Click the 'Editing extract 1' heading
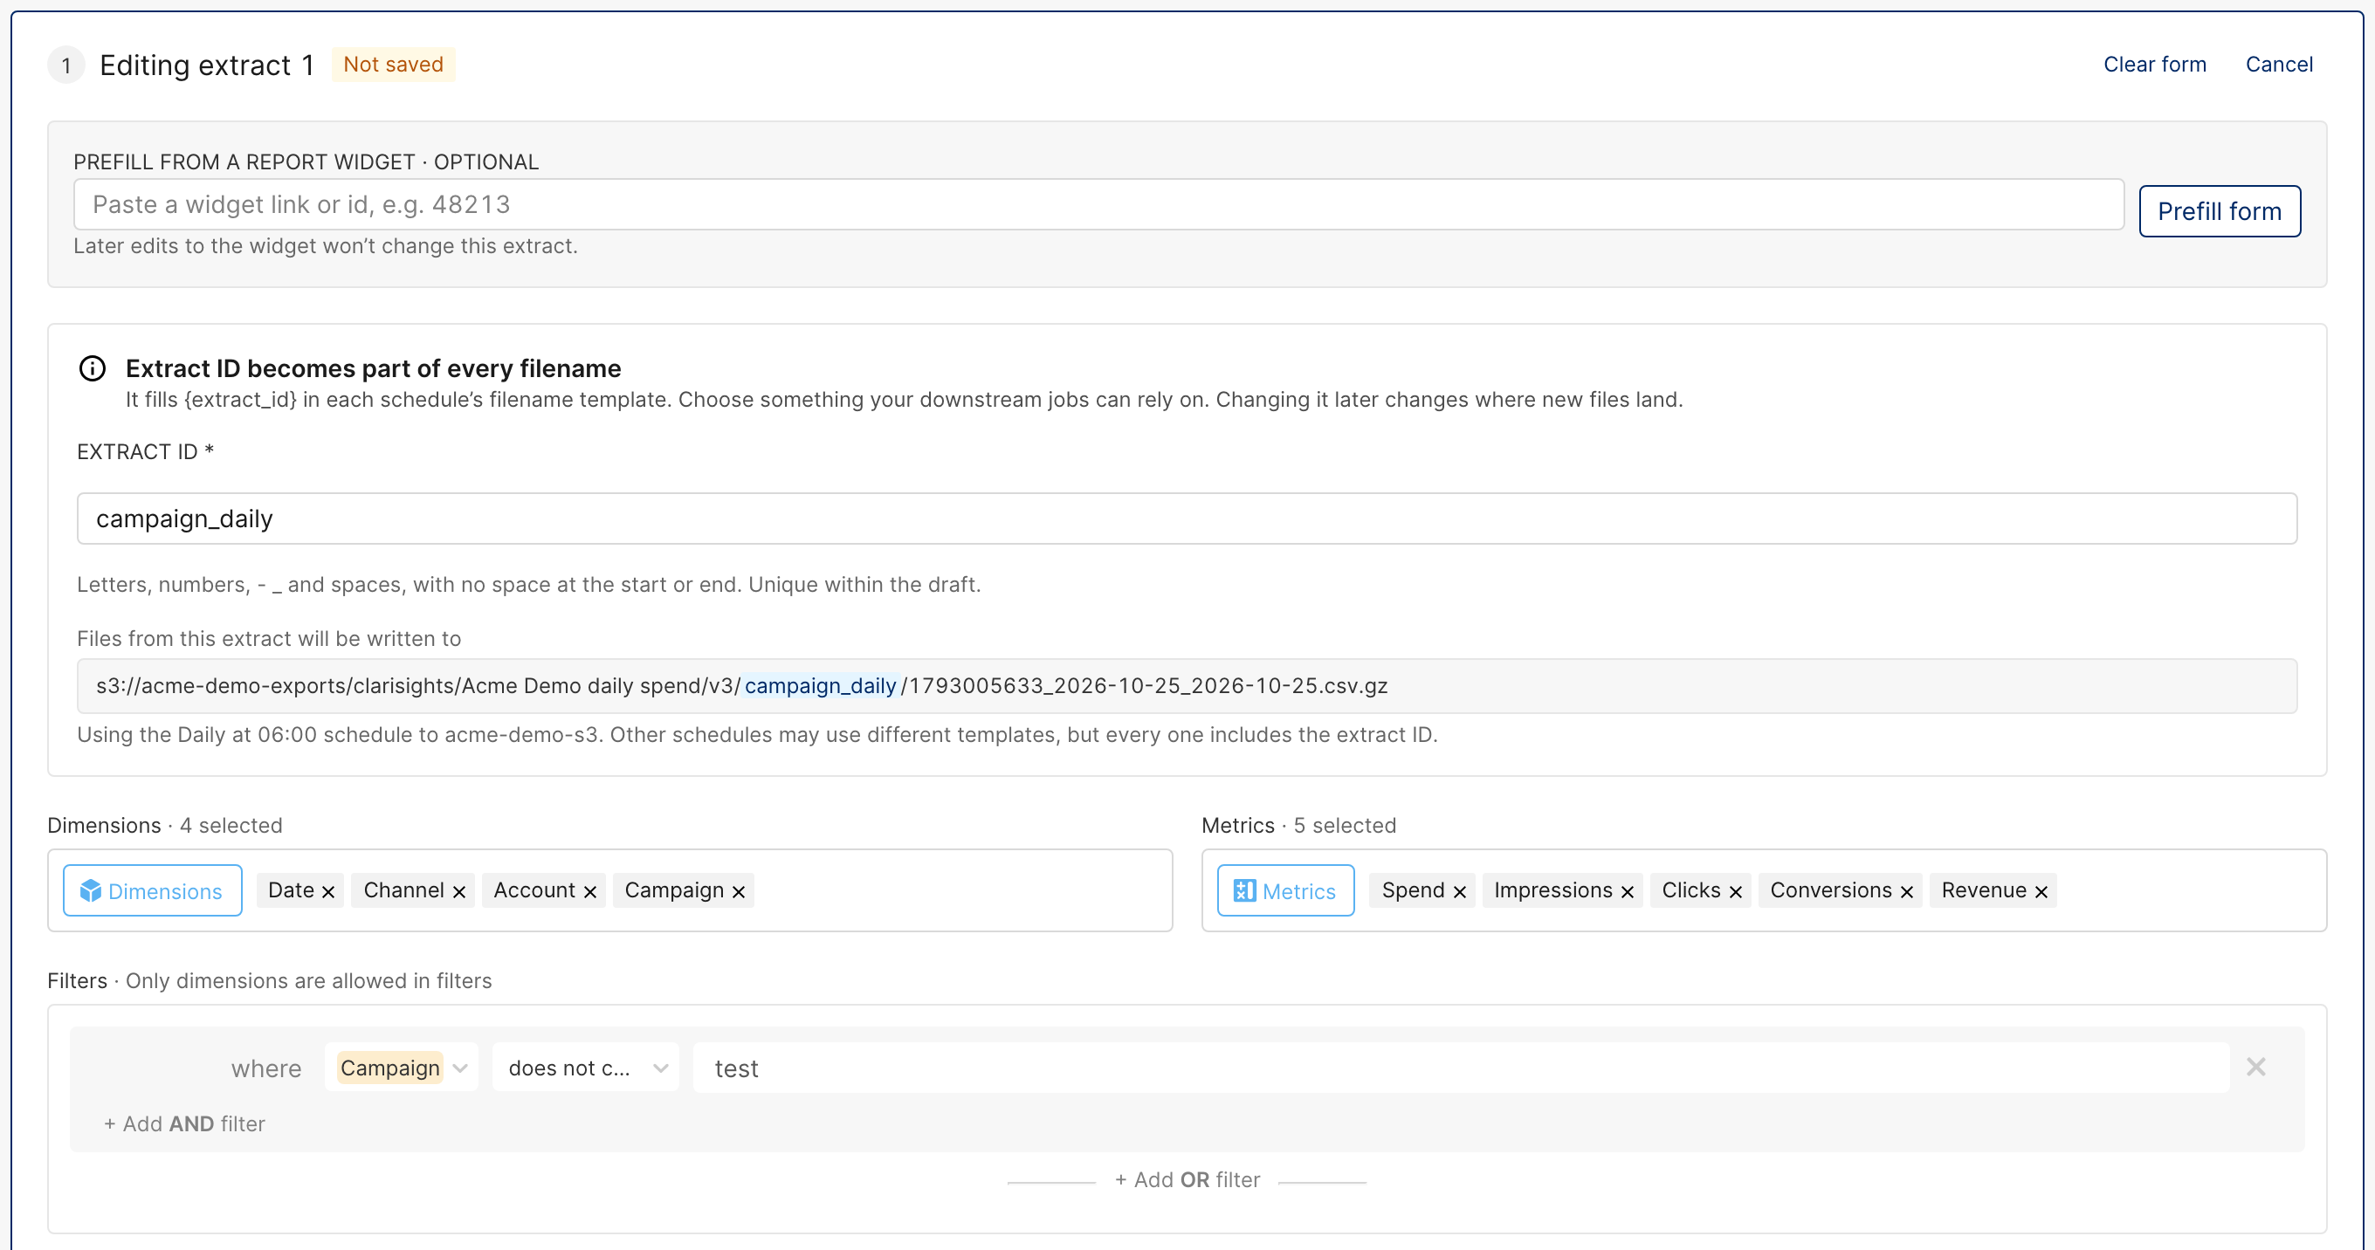Viewport: 2375px width, 1250px height. (x=208, y=65)
